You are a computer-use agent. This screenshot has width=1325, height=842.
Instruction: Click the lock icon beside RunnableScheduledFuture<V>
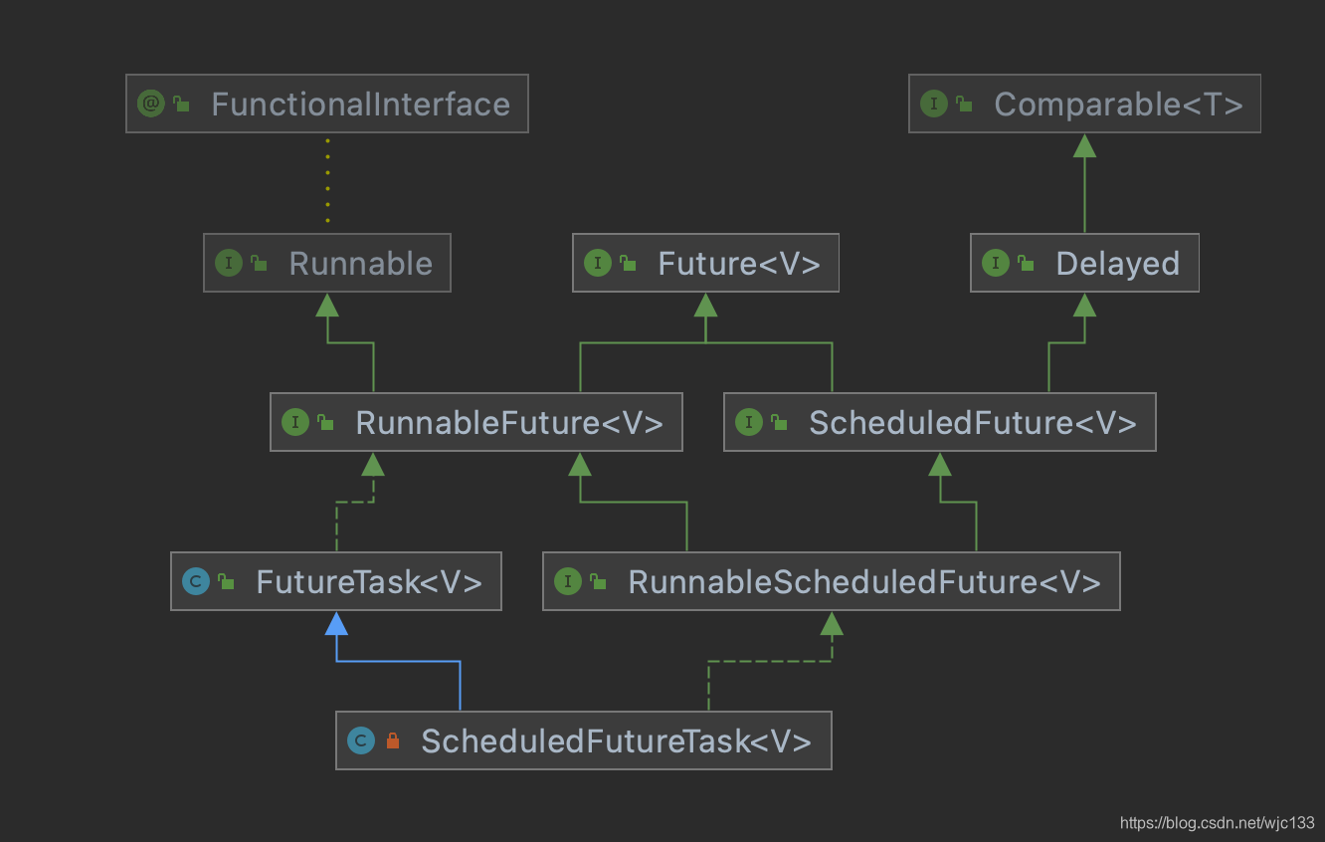click(x=598, y=580)
